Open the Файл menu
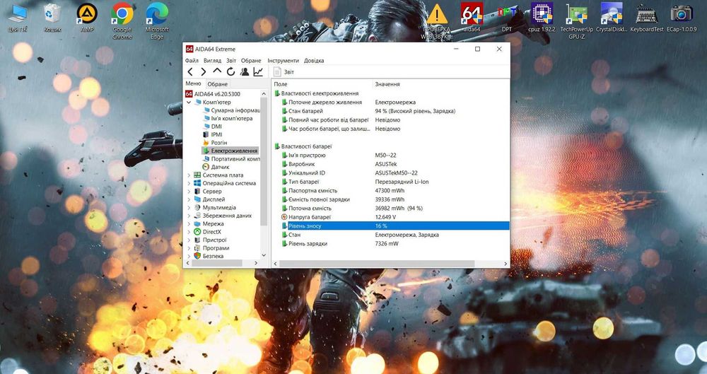The width and height of the screenshot is (707, 374). pos(192,61)
